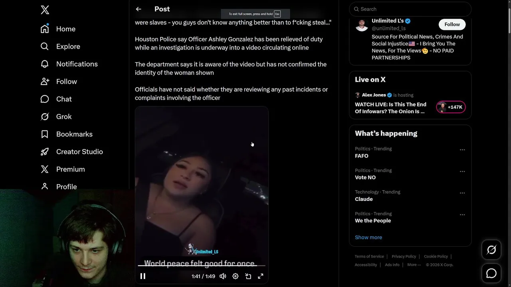511x287 pixels.
Task: Open more options for Claude trend
Action: pos(462,193)
